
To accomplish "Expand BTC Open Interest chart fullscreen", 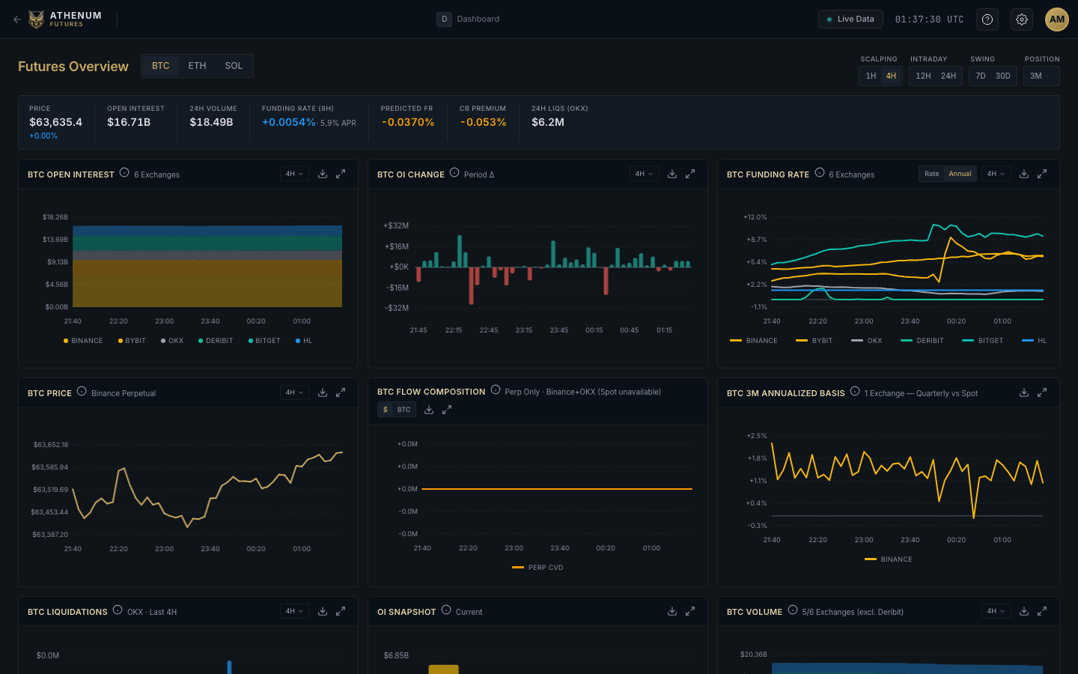I will (341, 174).
